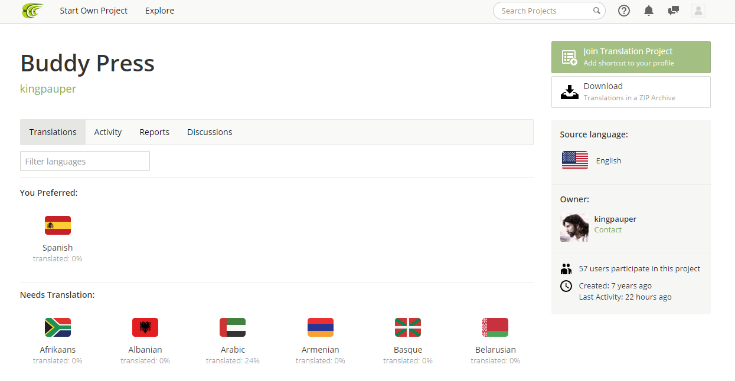
Task: Click 'Created: 7 years ago' text
Action: [615, 285]
